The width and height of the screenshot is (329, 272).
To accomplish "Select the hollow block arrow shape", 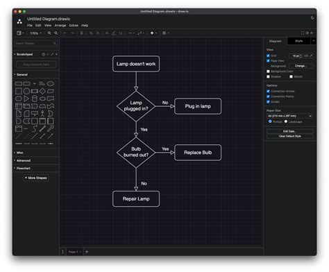I will [51, 128].
